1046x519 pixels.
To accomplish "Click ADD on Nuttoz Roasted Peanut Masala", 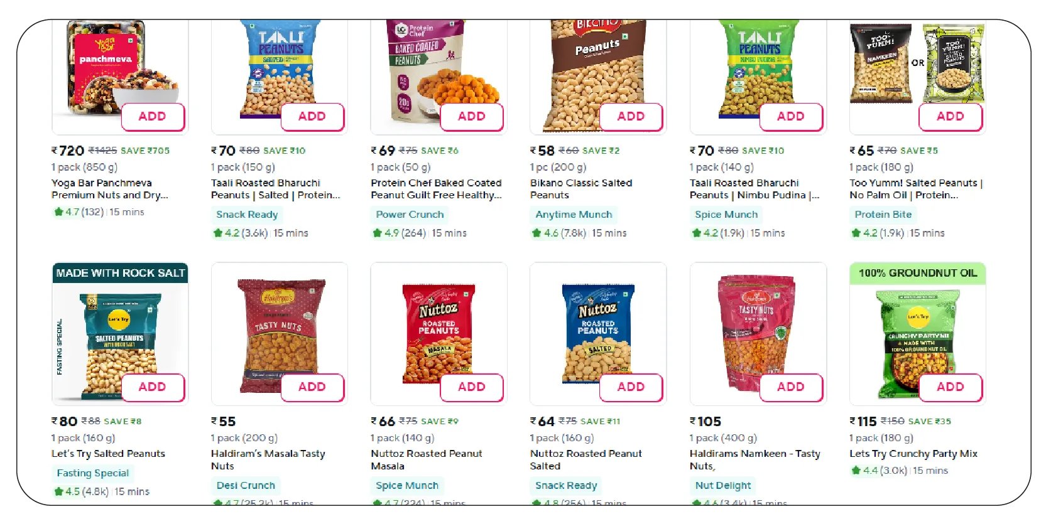I will pyautogui.click(x=472, y=387).
